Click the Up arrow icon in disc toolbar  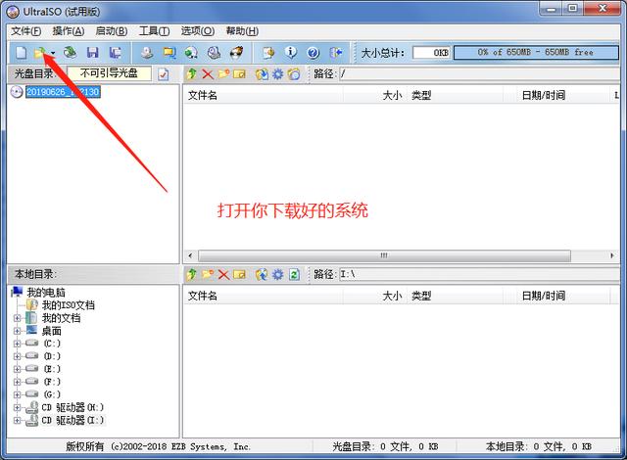coord(192,73)
